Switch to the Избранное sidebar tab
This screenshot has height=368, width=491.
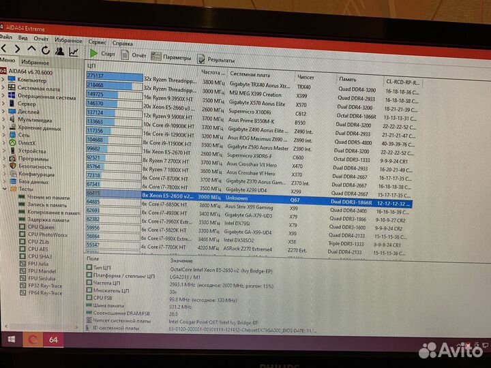tap(35, 62)
